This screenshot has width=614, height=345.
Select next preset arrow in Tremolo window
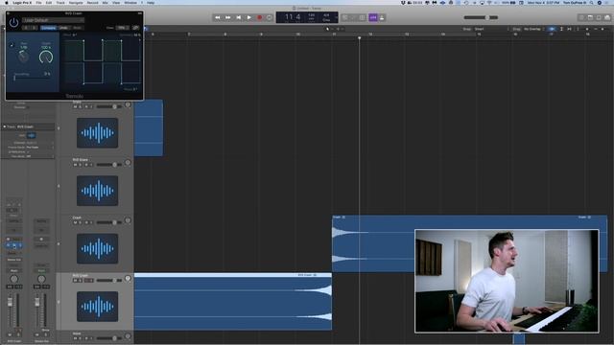(x=35, y=28)
